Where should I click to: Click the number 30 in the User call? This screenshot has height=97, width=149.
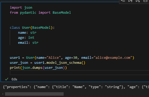click(x=75, y=58)
